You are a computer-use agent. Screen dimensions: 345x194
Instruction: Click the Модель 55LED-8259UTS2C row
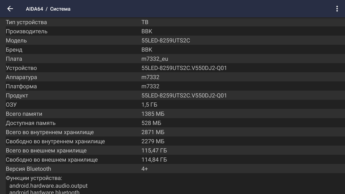(172, 41)
